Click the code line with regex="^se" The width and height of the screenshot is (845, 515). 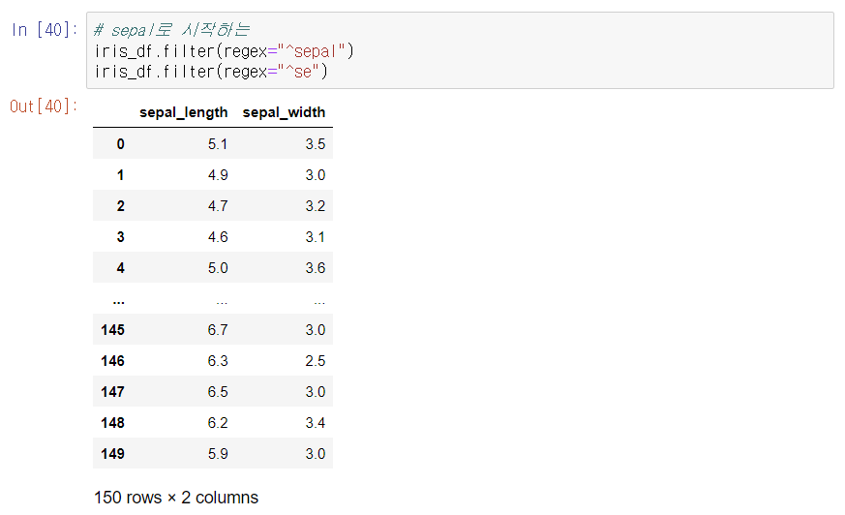click(211, 71)
